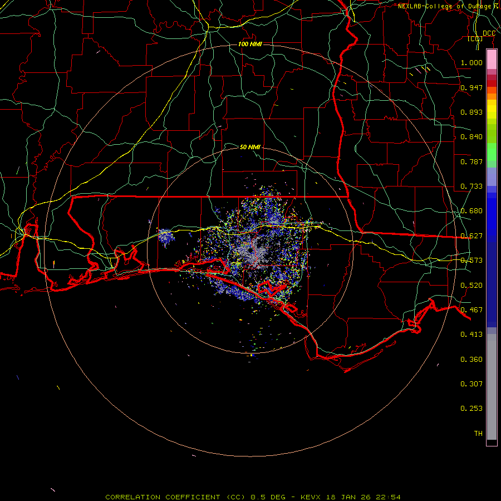Click the 0.840 scale value
501x501 pixels.
tap(471, 137)
